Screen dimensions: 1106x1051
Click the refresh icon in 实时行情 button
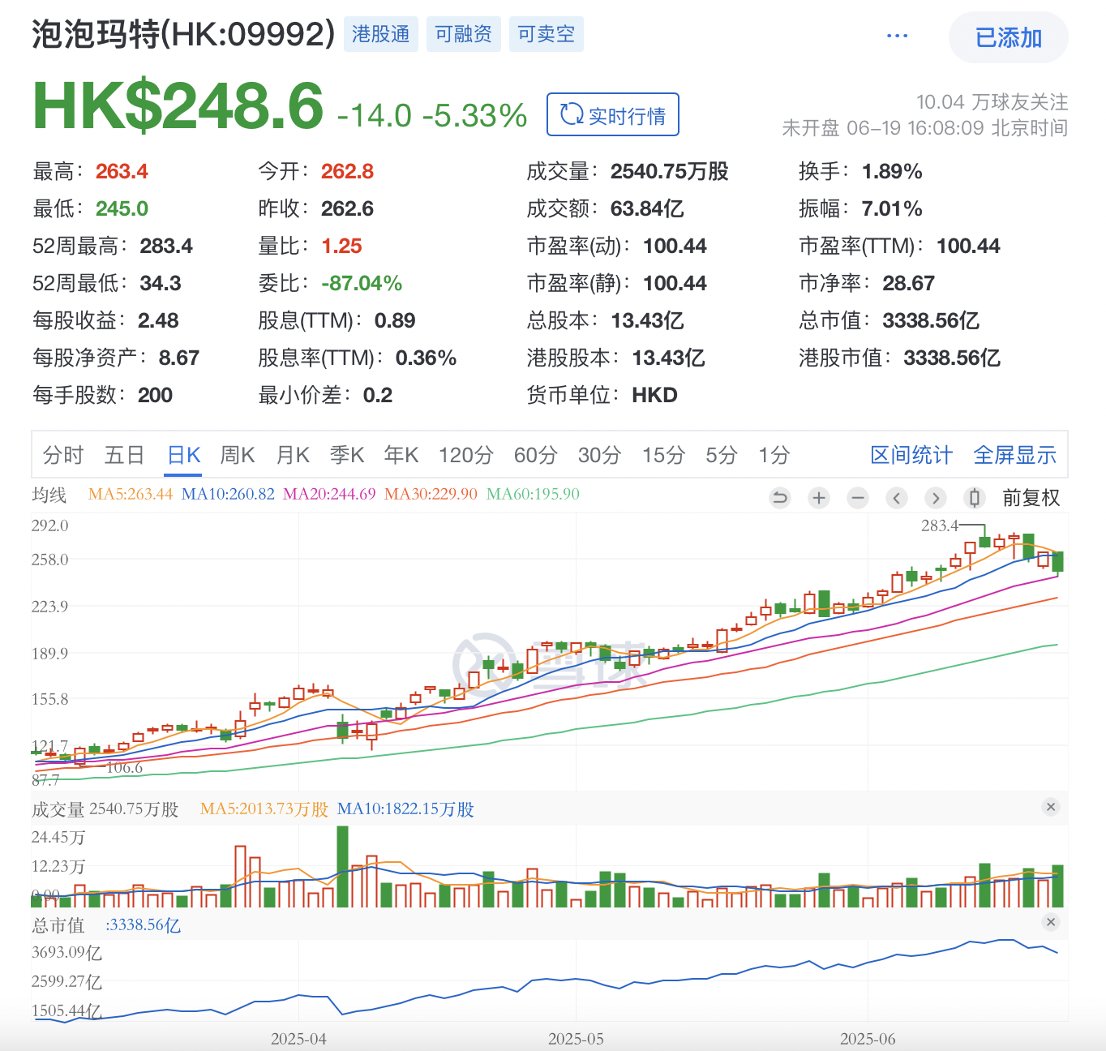(572, 114)
